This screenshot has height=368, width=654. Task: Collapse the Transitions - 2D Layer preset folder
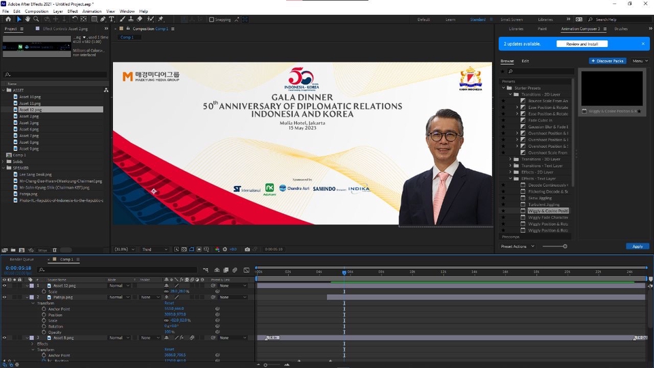pos(510,94)
